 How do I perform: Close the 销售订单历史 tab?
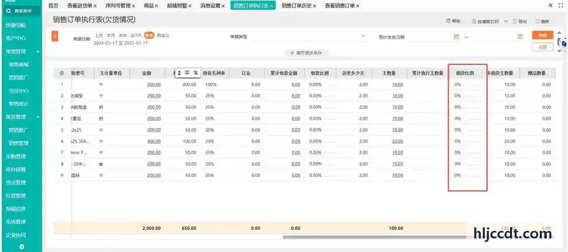[x=314, y=6]
